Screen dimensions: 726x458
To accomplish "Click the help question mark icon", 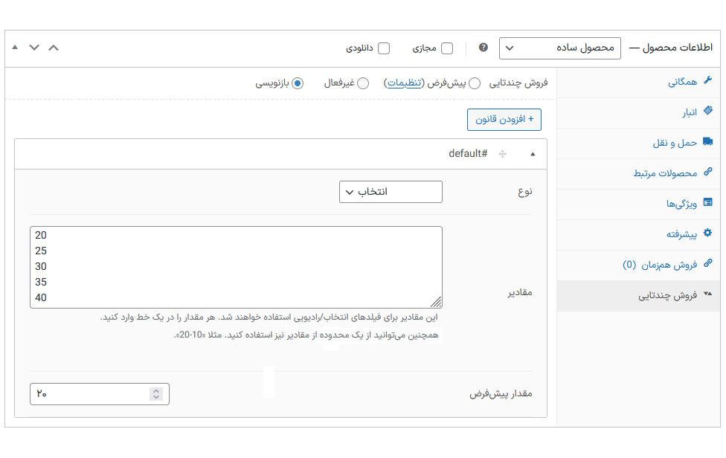I will pyautogui.click(x=484, y=48).
